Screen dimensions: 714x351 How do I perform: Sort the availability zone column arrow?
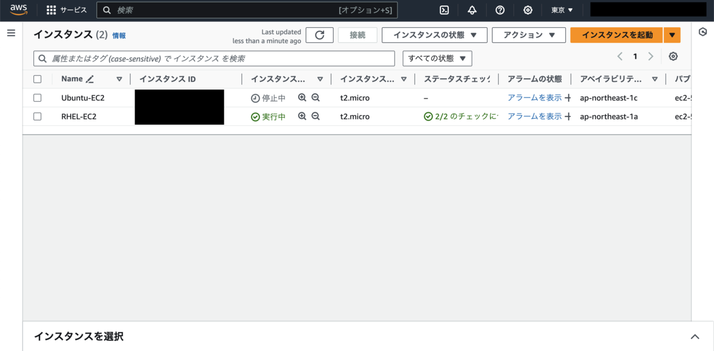(655, 79)
